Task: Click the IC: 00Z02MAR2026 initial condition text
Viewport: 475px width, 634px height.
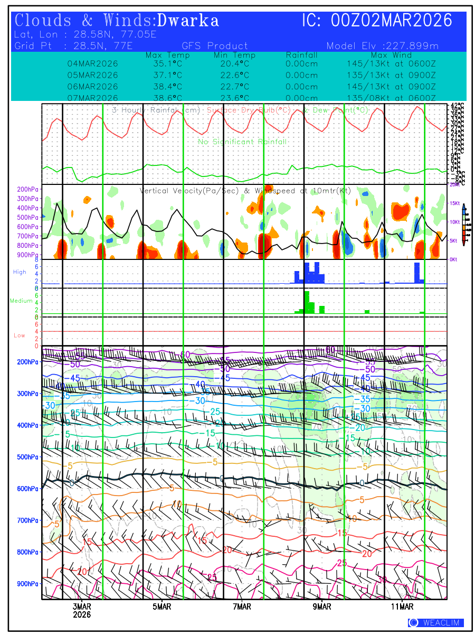Action: point(377,21)
